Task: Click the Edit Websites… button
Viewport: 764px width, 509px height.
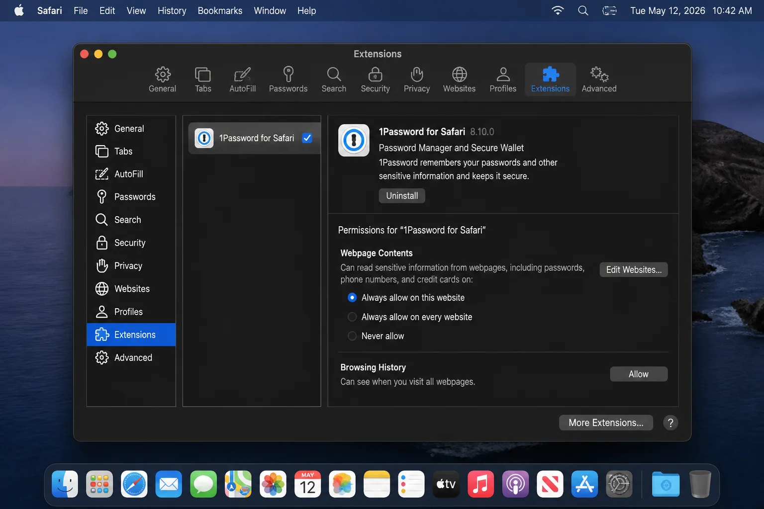Action: pyautogui.click(x=634, y=269)
